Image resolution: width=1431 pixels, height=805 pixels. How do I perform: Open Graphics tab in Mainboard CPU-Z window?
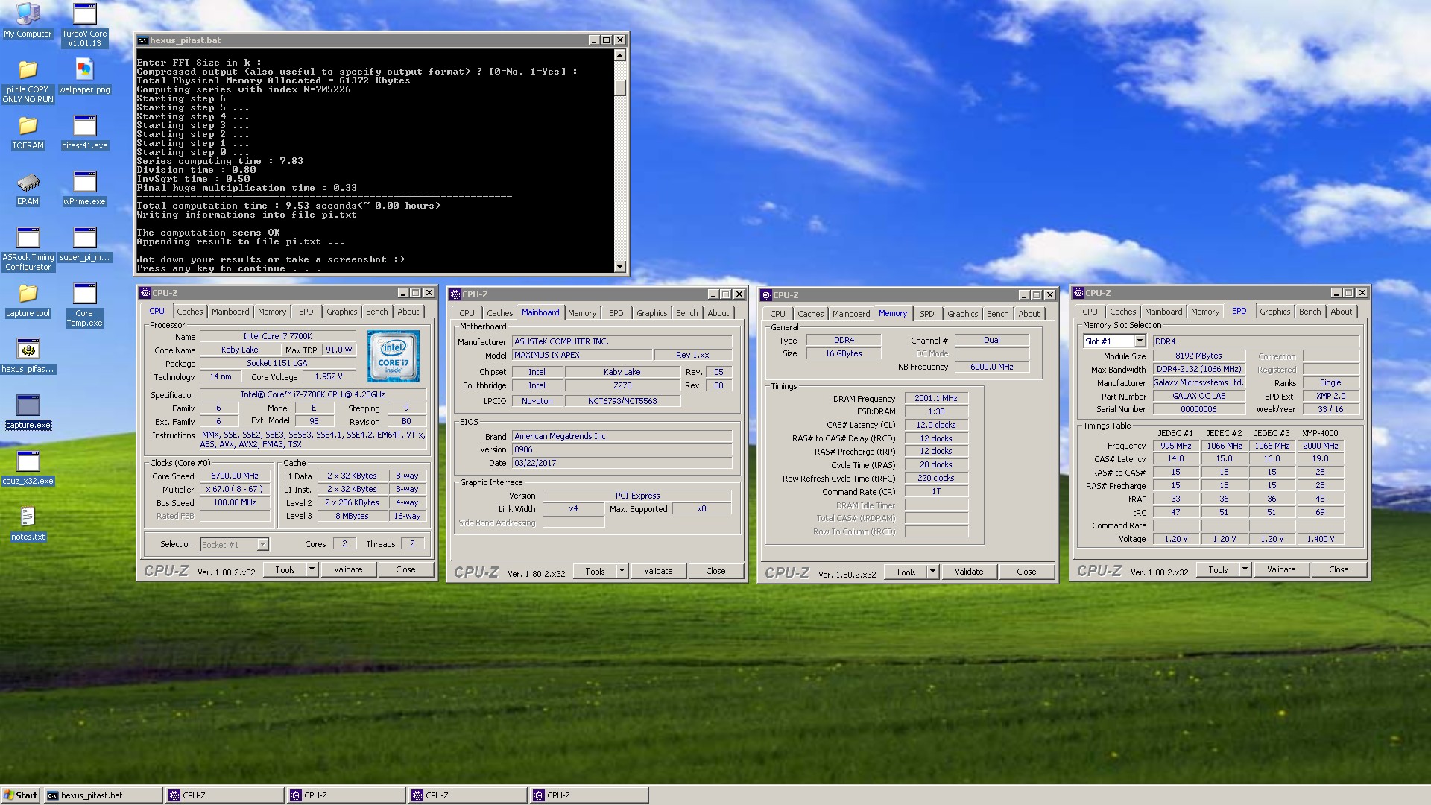652,314
